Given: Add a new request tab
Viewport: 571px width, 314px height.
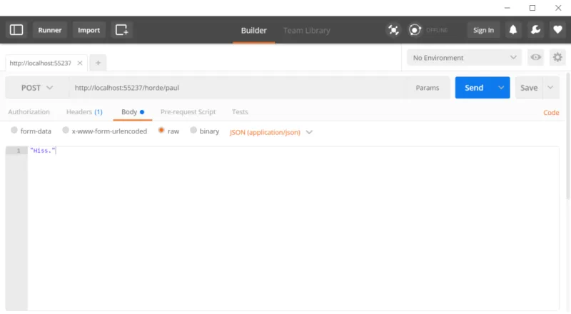Looking at the screenshot, I should [98, 63].
